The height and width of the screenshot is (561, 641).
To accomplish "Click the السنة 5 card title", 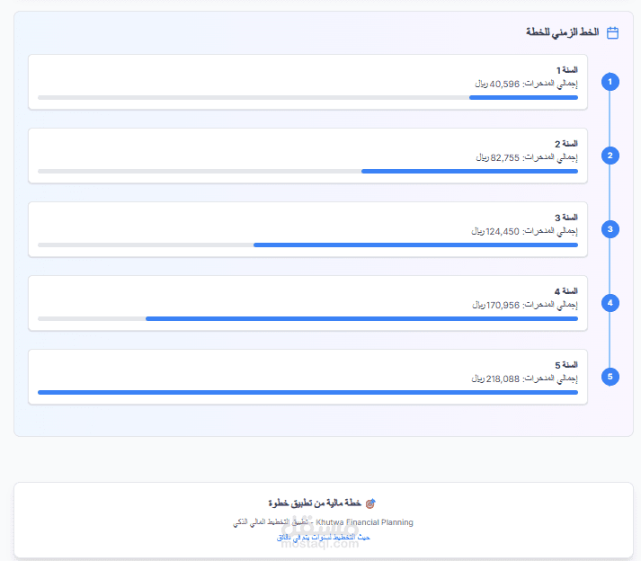I will coord(566,365).
